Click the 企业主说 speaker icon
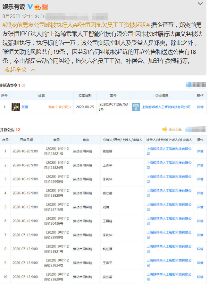217x284 pixels. 164,129
